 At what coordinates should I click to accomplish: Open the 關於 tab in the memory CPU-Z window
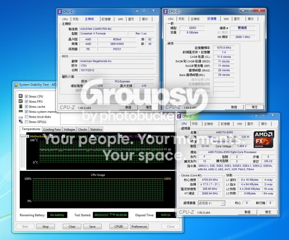point(251,19)
